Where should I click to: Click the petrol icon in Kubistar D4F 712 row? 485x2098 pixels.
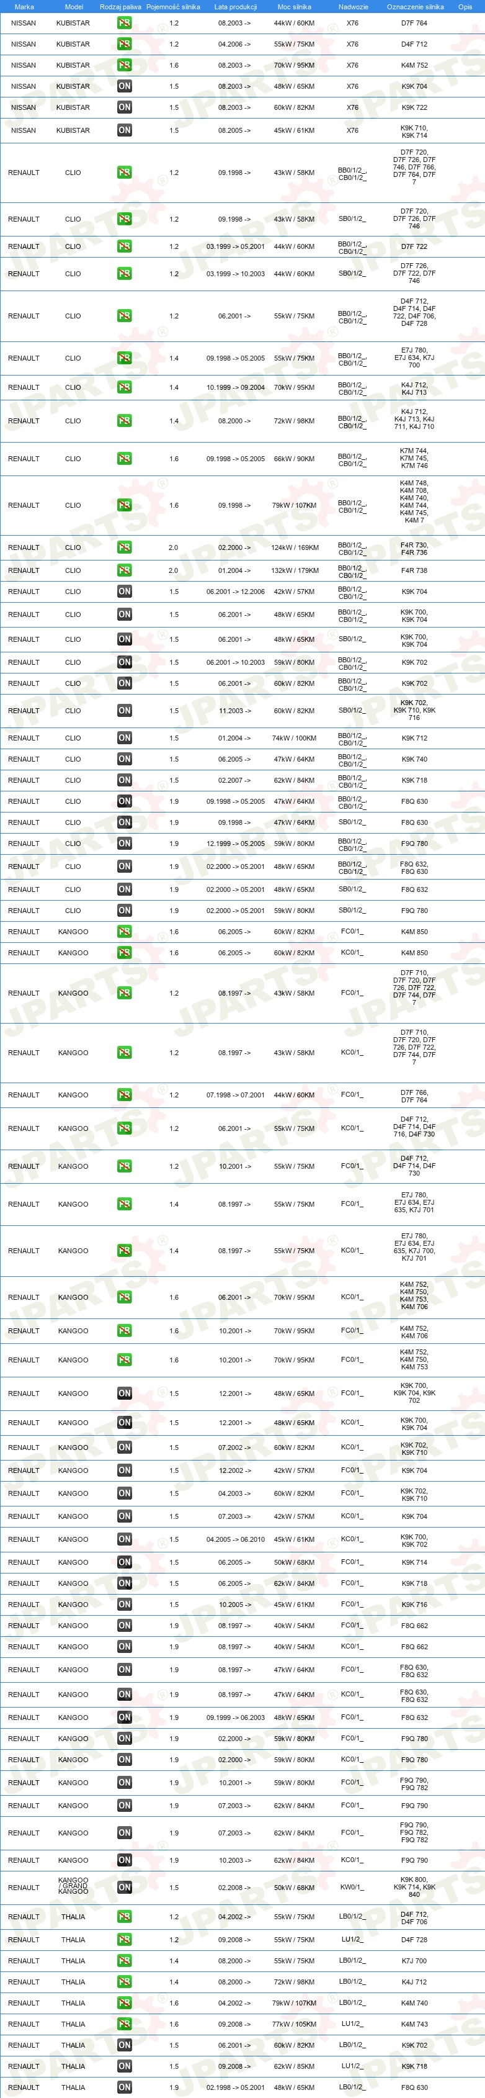click(x=125, y=44)
